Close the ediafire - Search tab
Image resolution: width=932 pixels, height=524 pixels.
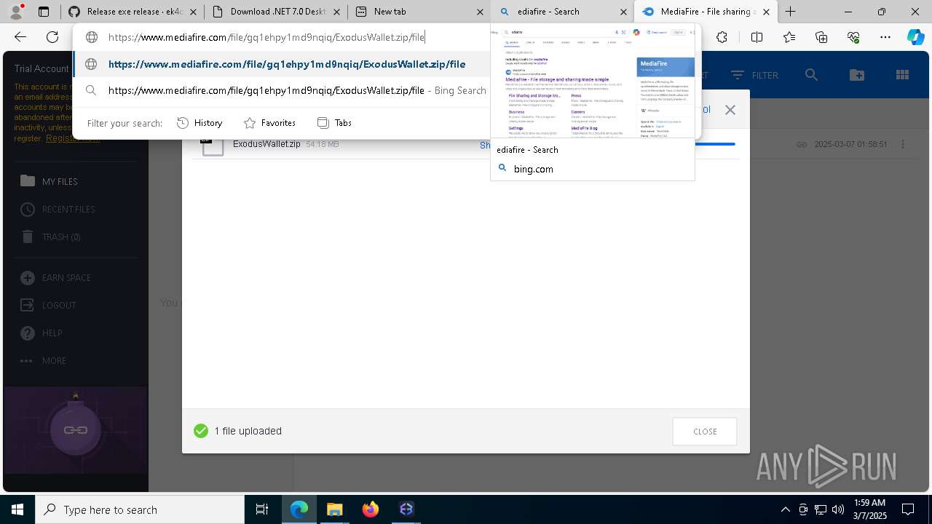tap(623, 12)
